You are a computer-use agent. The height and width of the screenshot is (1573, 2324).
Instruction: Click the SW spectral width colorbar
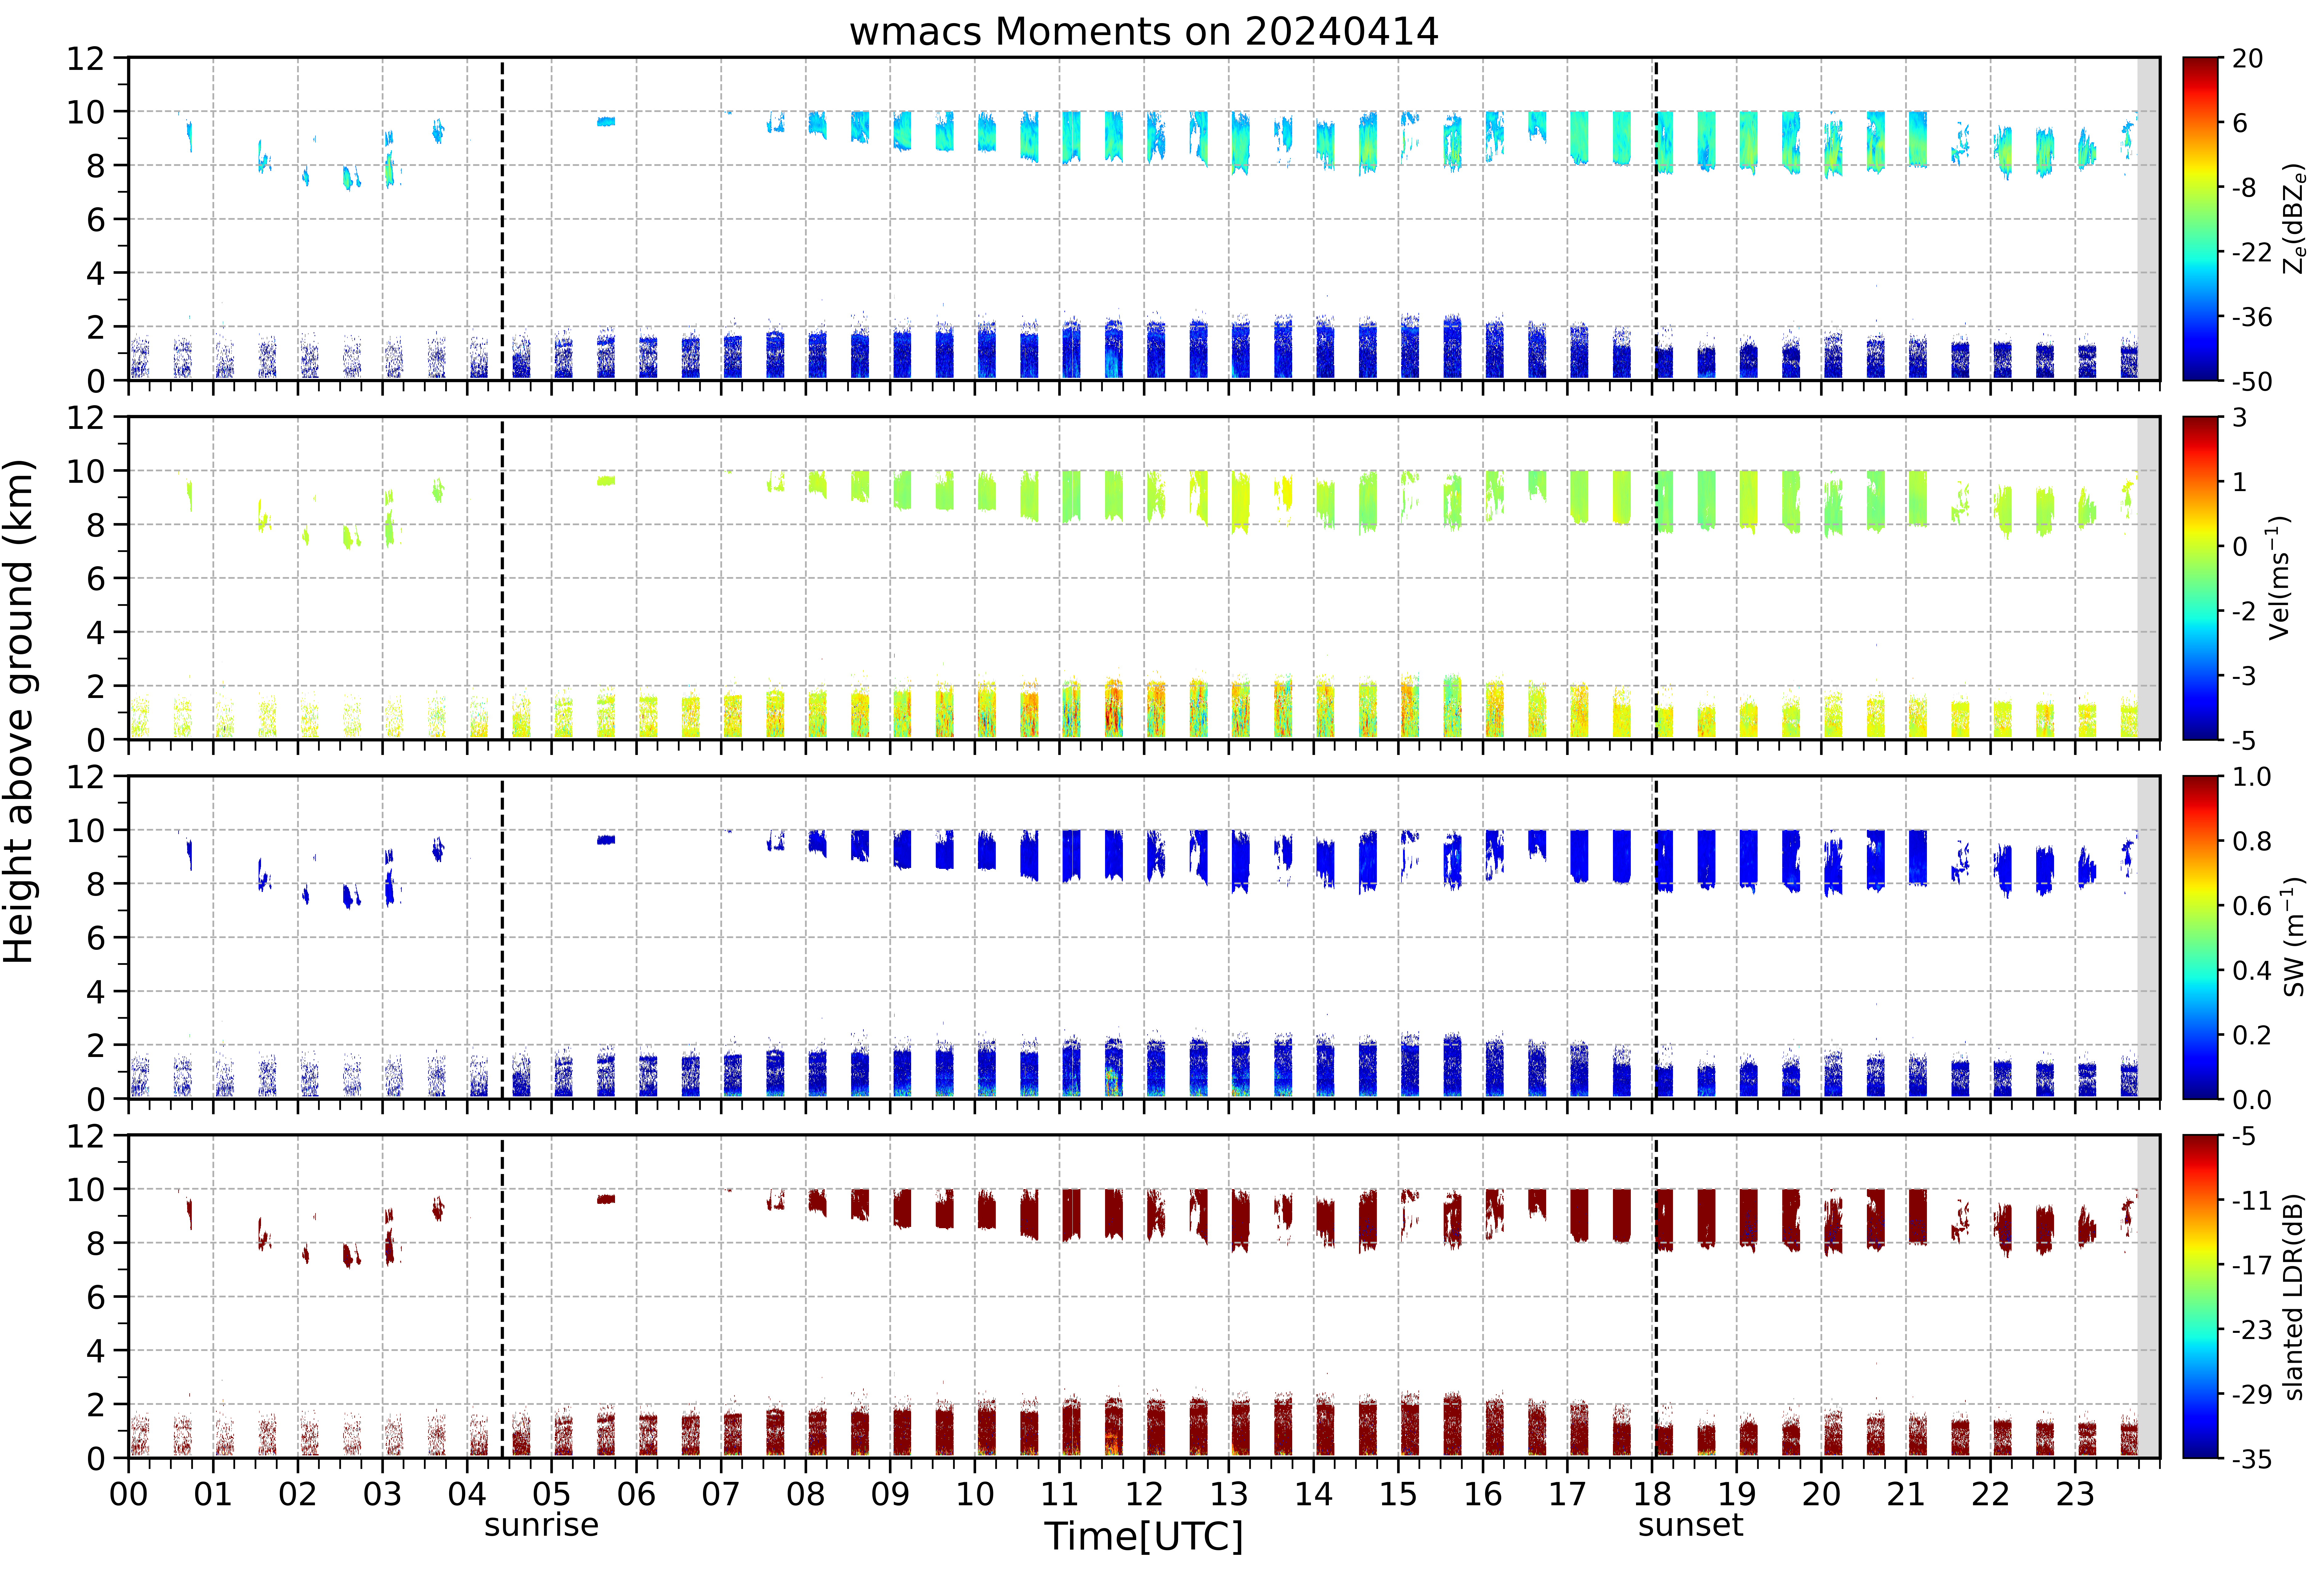coord(2201,937)
